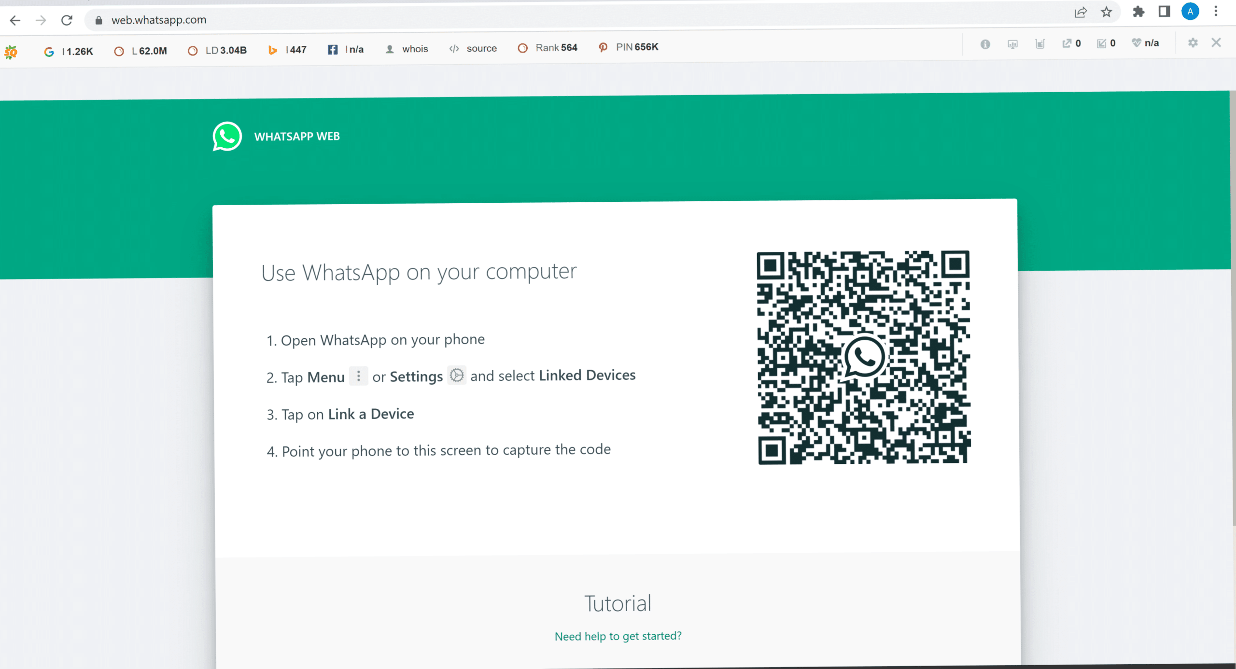View the Bing index count 447

click(x=288, y=49)
